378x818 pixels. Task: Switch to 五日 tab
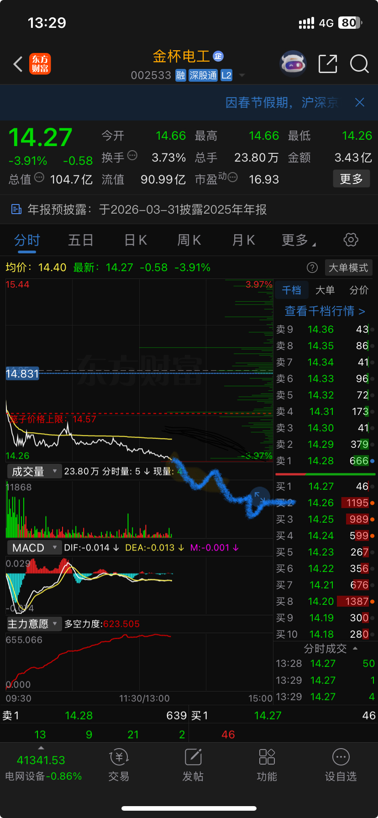tap(81, 240)
